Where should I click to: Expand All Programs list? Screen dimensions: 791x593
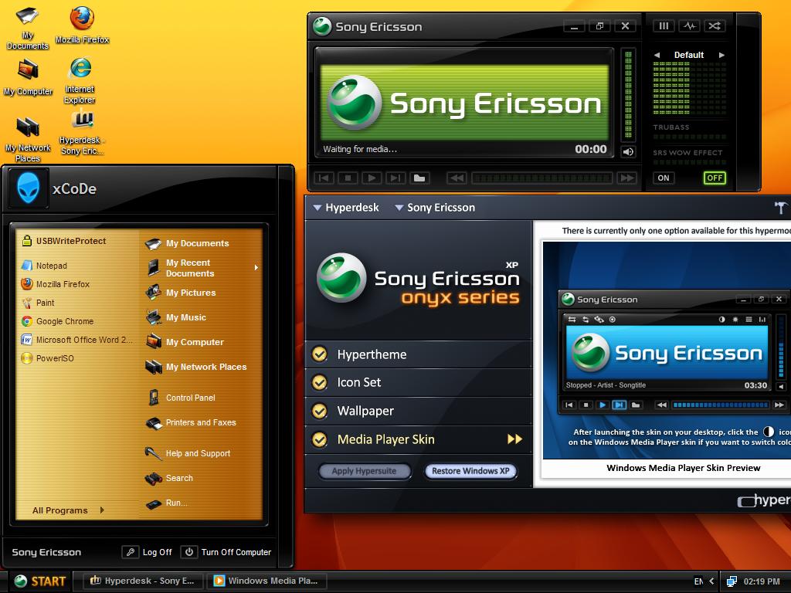coord(68,510)
